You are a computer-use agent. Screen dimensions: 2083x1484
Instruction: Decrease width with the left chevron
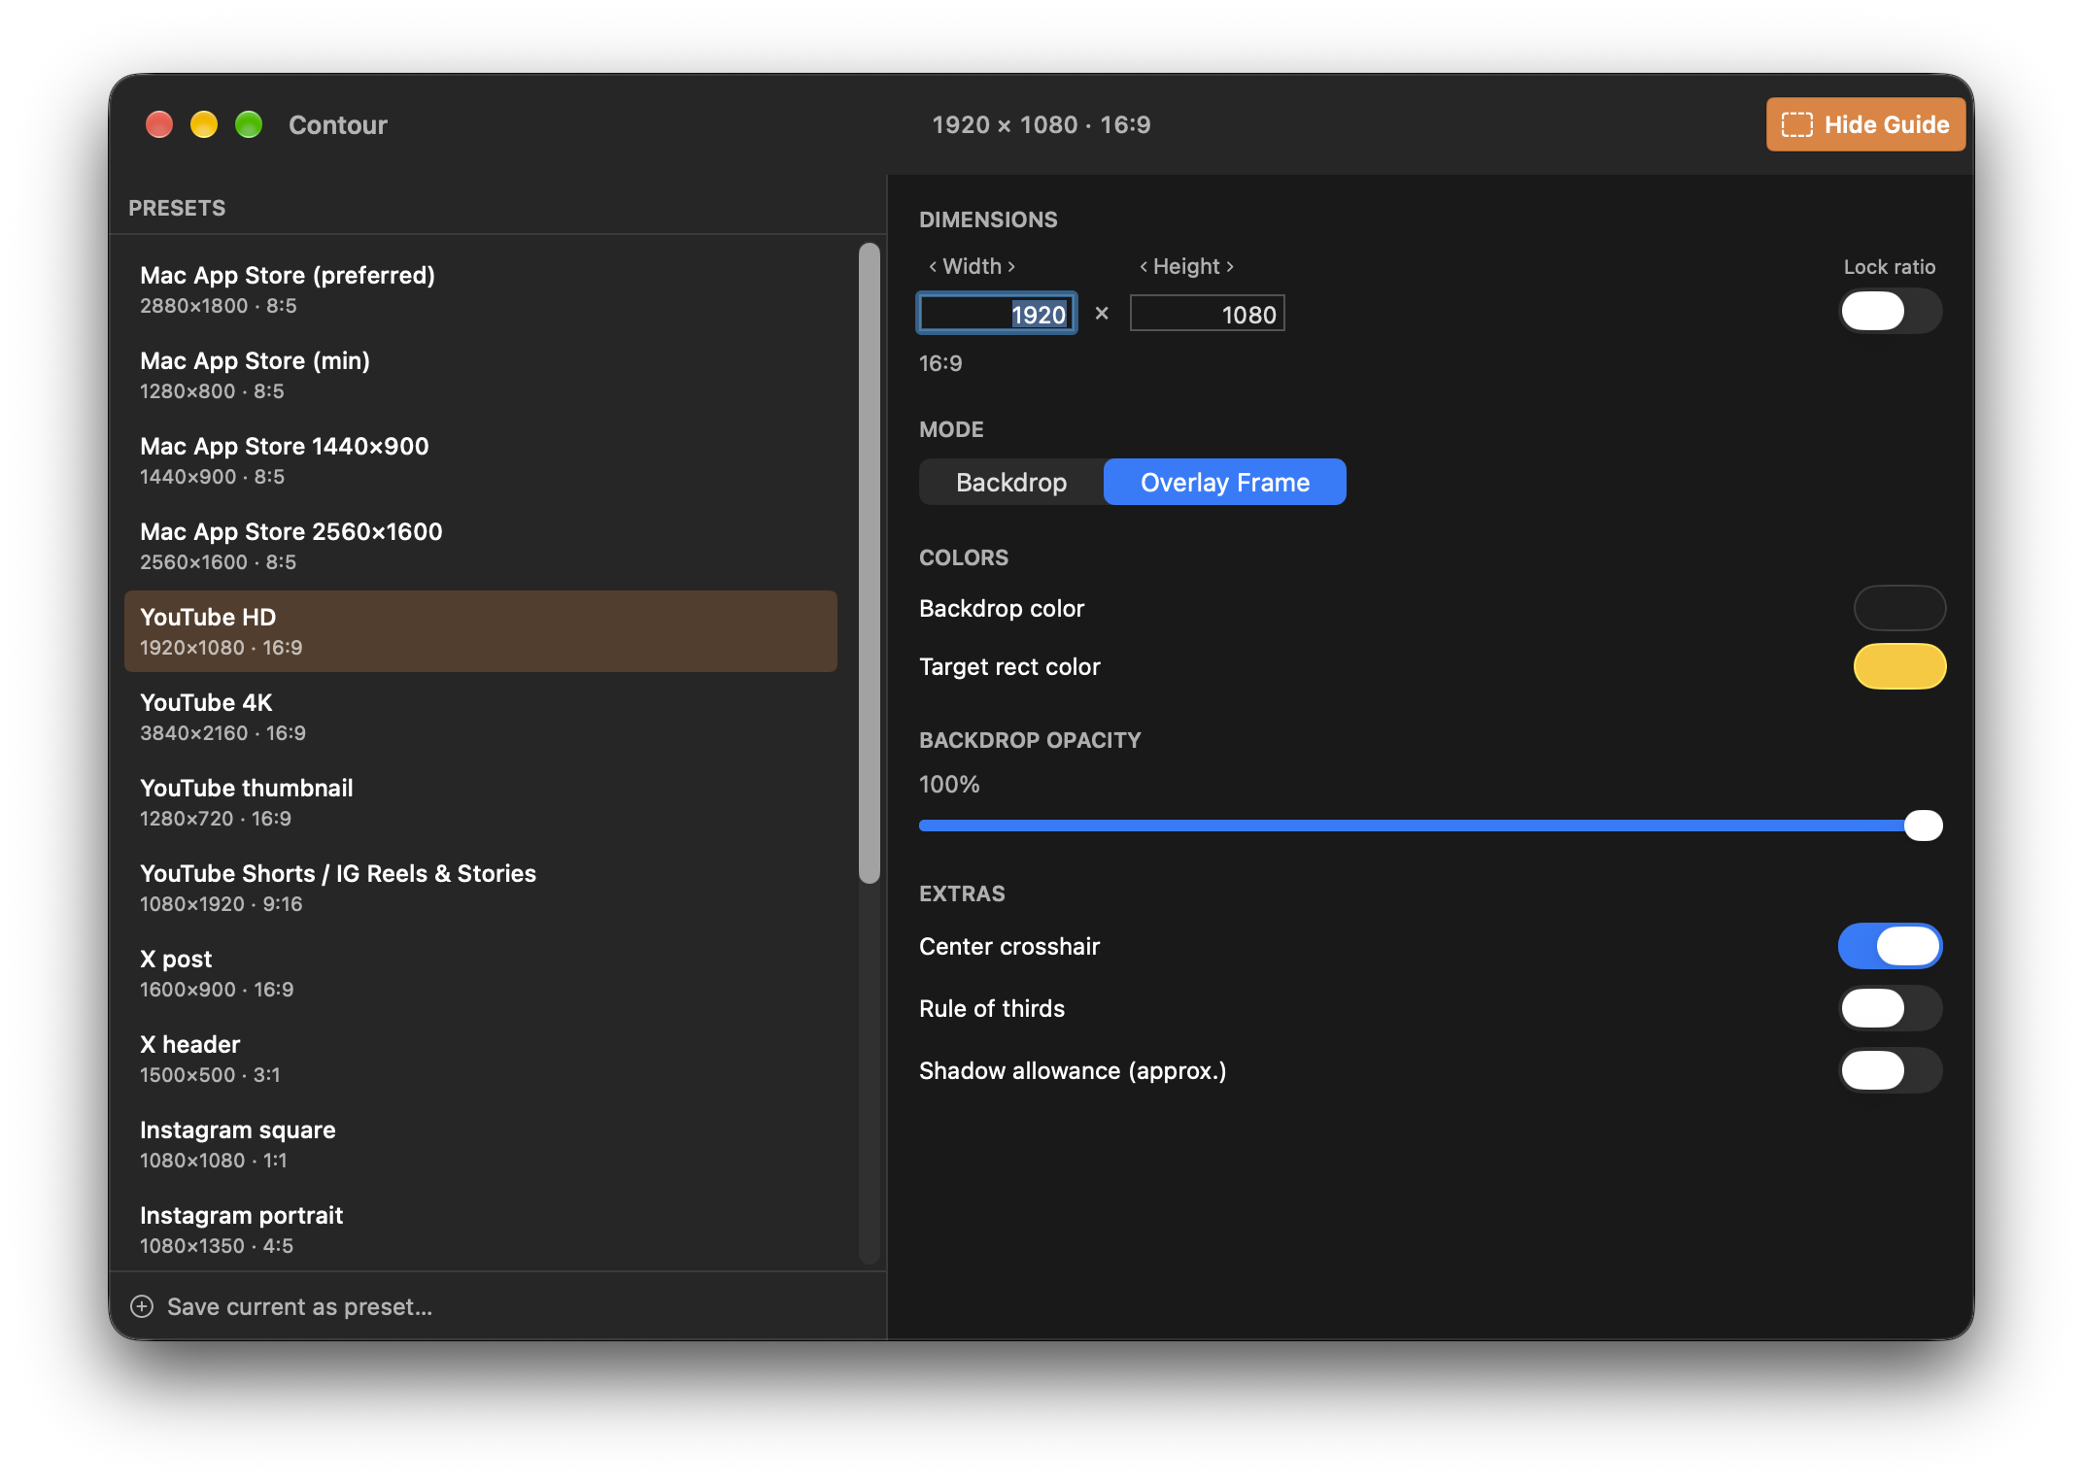pyautogui.click(x=933, y=266)
